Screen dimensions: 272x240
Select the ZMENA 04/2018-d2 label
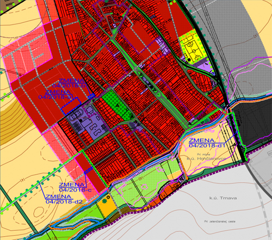(64, 199)
